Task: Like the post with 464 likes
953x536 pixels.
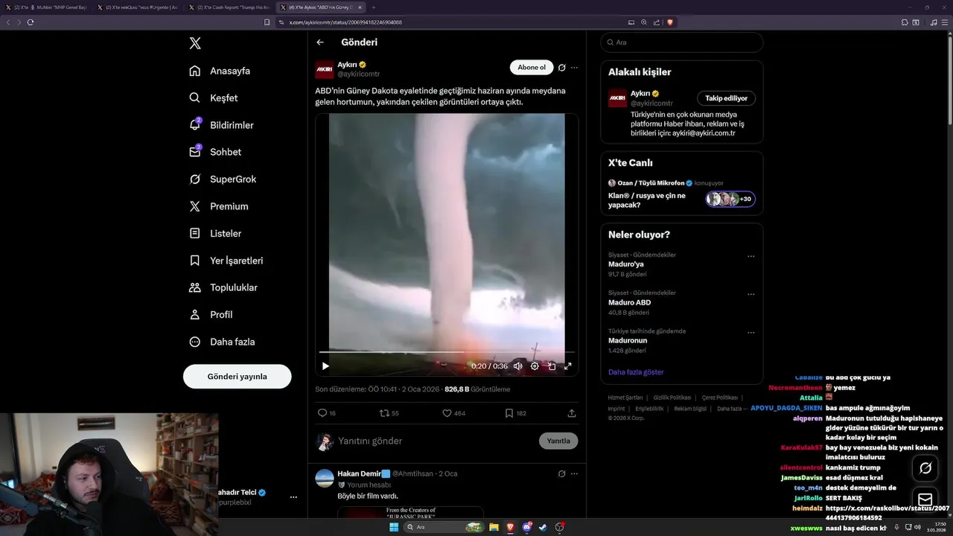Action: tap(454, 412)
